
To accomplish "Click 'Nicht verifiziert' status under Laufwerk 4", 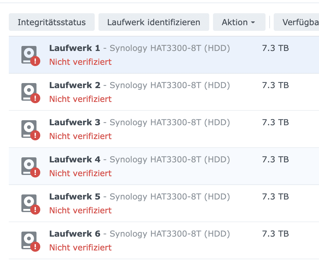I will 81,173.
